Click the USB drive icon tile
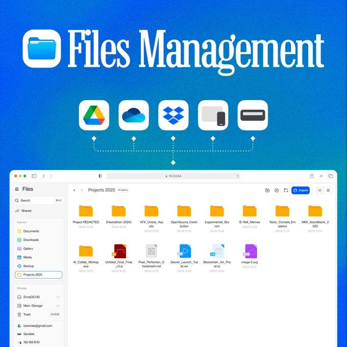The width and height of the screenshot is (347, 347). pos(253,115)
